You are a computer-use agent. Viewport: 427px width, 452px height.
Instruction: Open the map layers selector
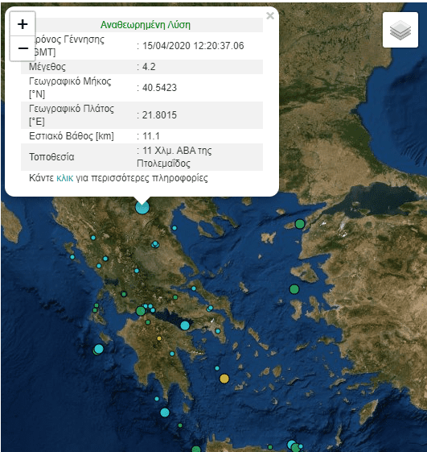(x=400, y=30)
